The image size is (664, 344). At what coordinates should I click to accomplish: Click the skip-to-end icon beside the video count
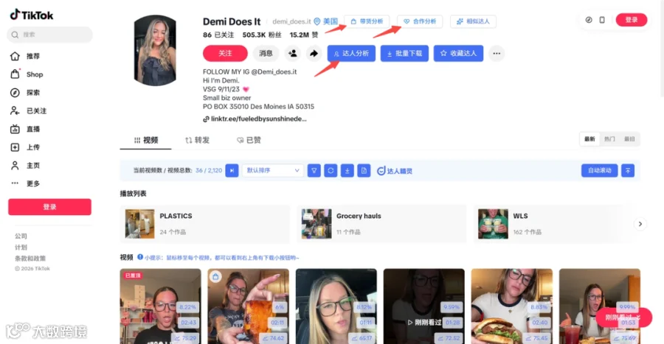pos(232,170)
